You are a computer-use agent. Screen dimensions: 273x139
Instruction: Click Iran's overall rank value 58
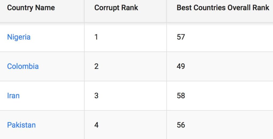[x=181, y=96]
